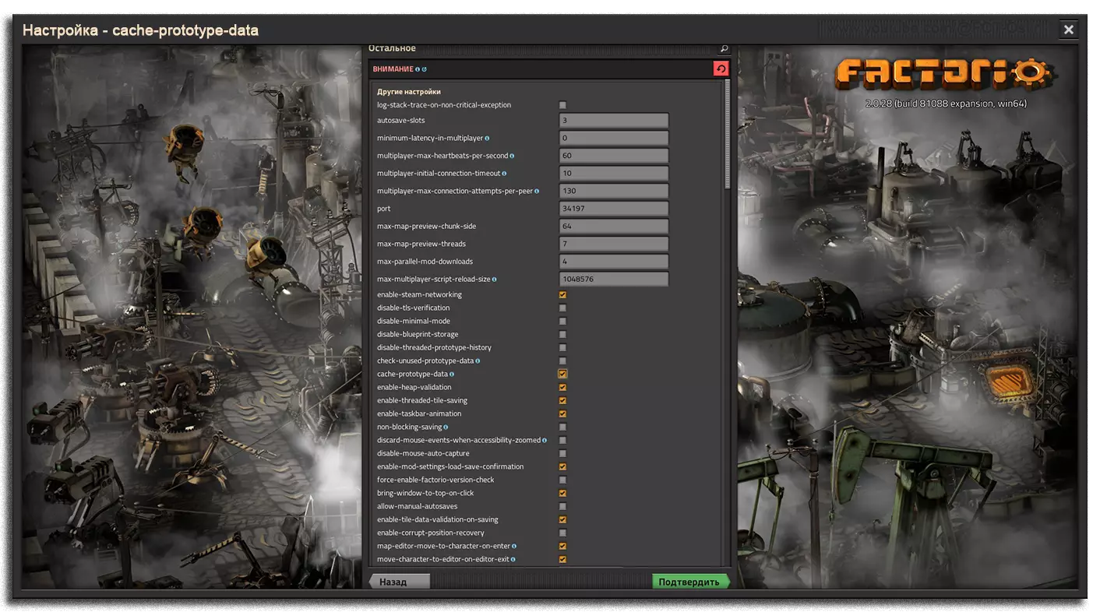Open the settings search magnifier icon
The height and width of the screenshot is (612, 1100).
pyautogui.click(x=724, y=49)
